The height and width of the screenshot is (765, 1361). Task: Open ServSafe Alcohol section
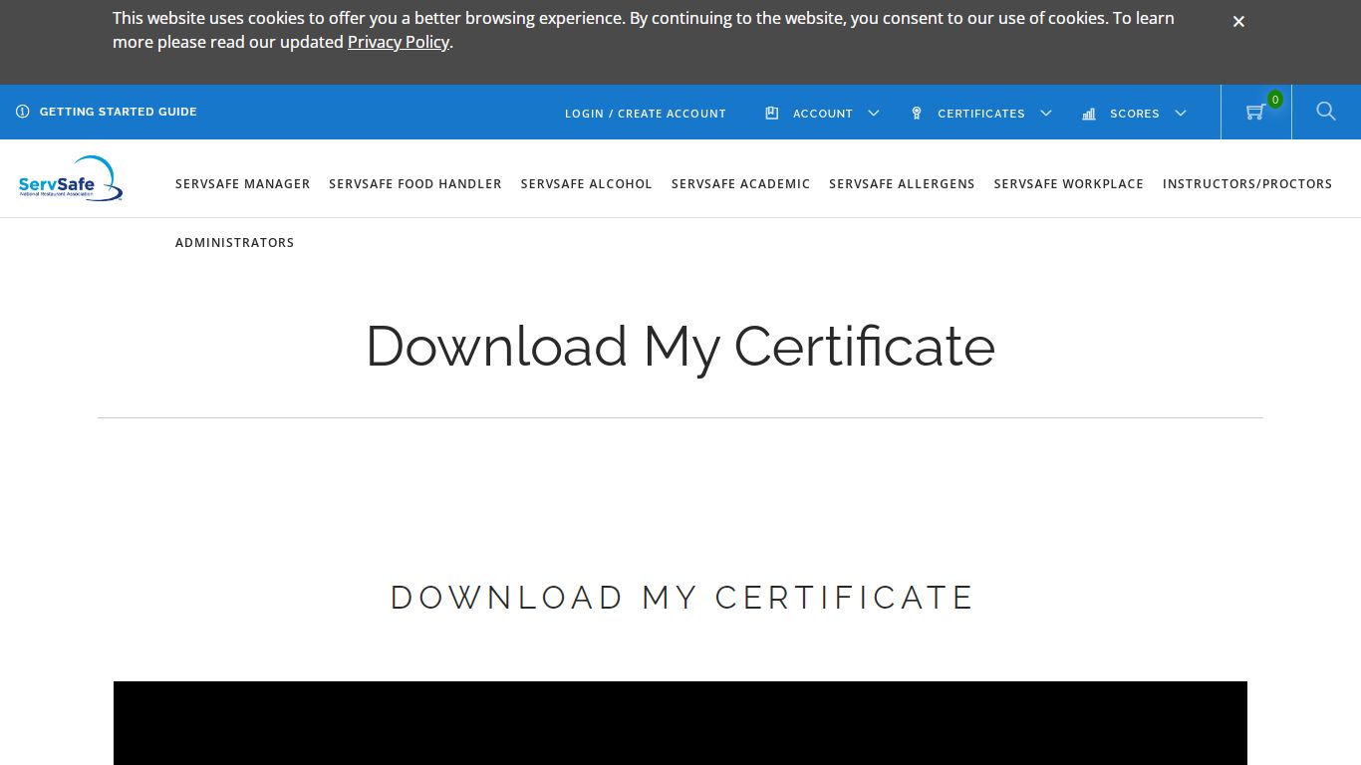click(x=587, y=184)
